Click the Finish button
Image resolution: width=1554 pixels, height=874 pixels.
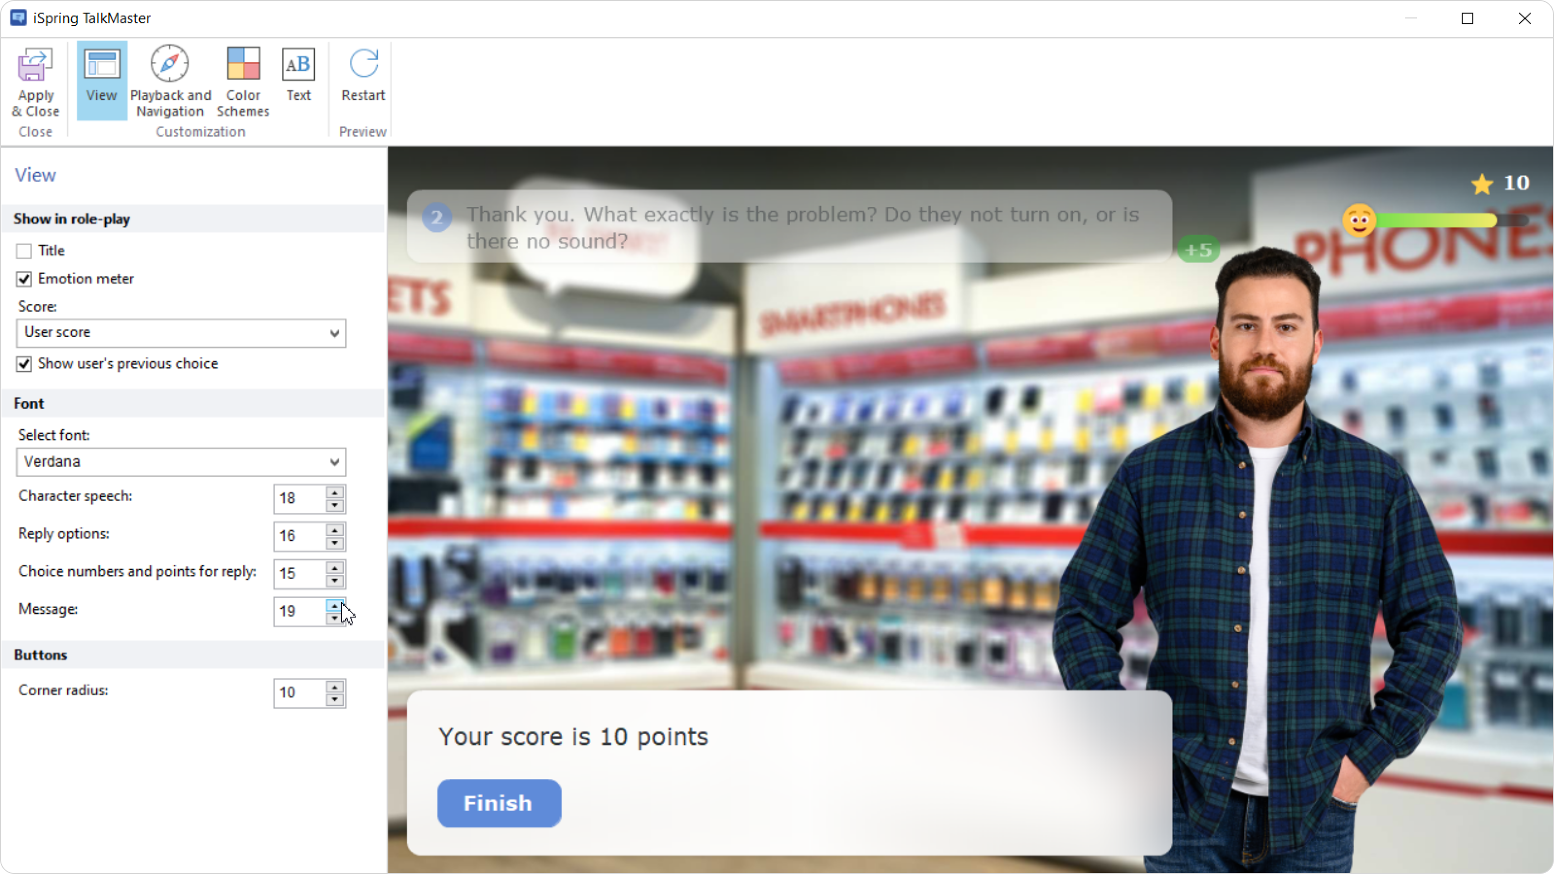499,803
